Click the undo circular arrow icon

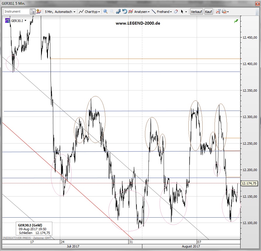point(125,11)
